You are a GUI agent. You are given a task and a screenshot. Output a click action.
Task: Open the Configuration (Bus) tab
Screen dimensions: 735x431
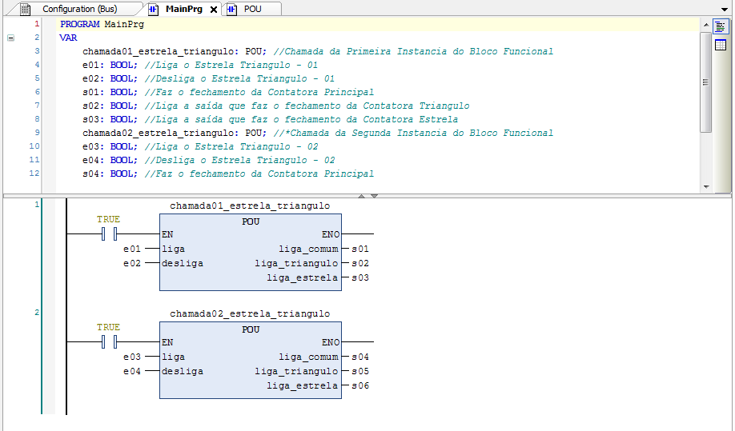tap(78, 9)
